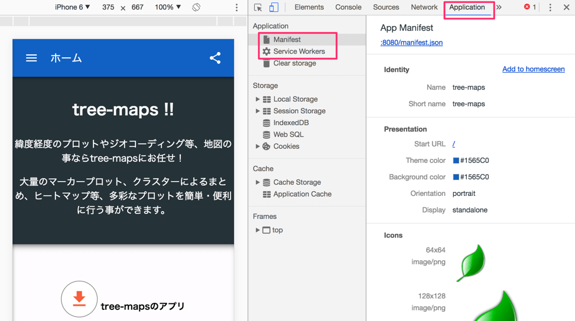Screen dimensions: 575x321
Task: Toggle the device toolbar icon
Action: [274, 7]
